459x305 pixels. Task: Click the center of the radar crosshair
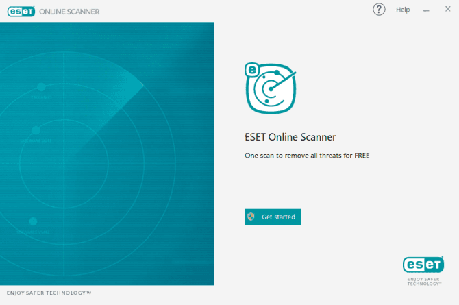64,162
